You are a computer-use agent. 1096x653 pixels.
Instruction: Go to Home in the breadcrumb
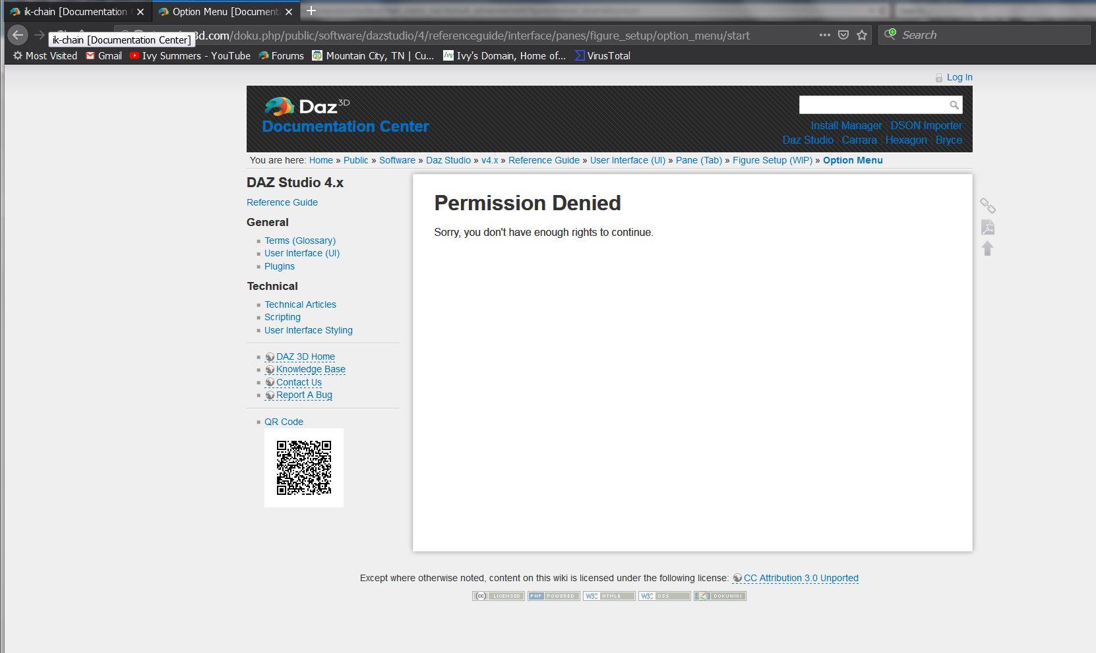[321, 160]
